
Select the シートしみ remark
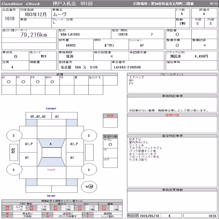[136, 145]
